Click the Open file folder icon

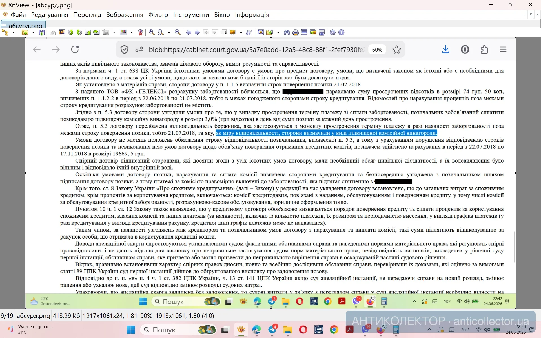click(25, 32)
